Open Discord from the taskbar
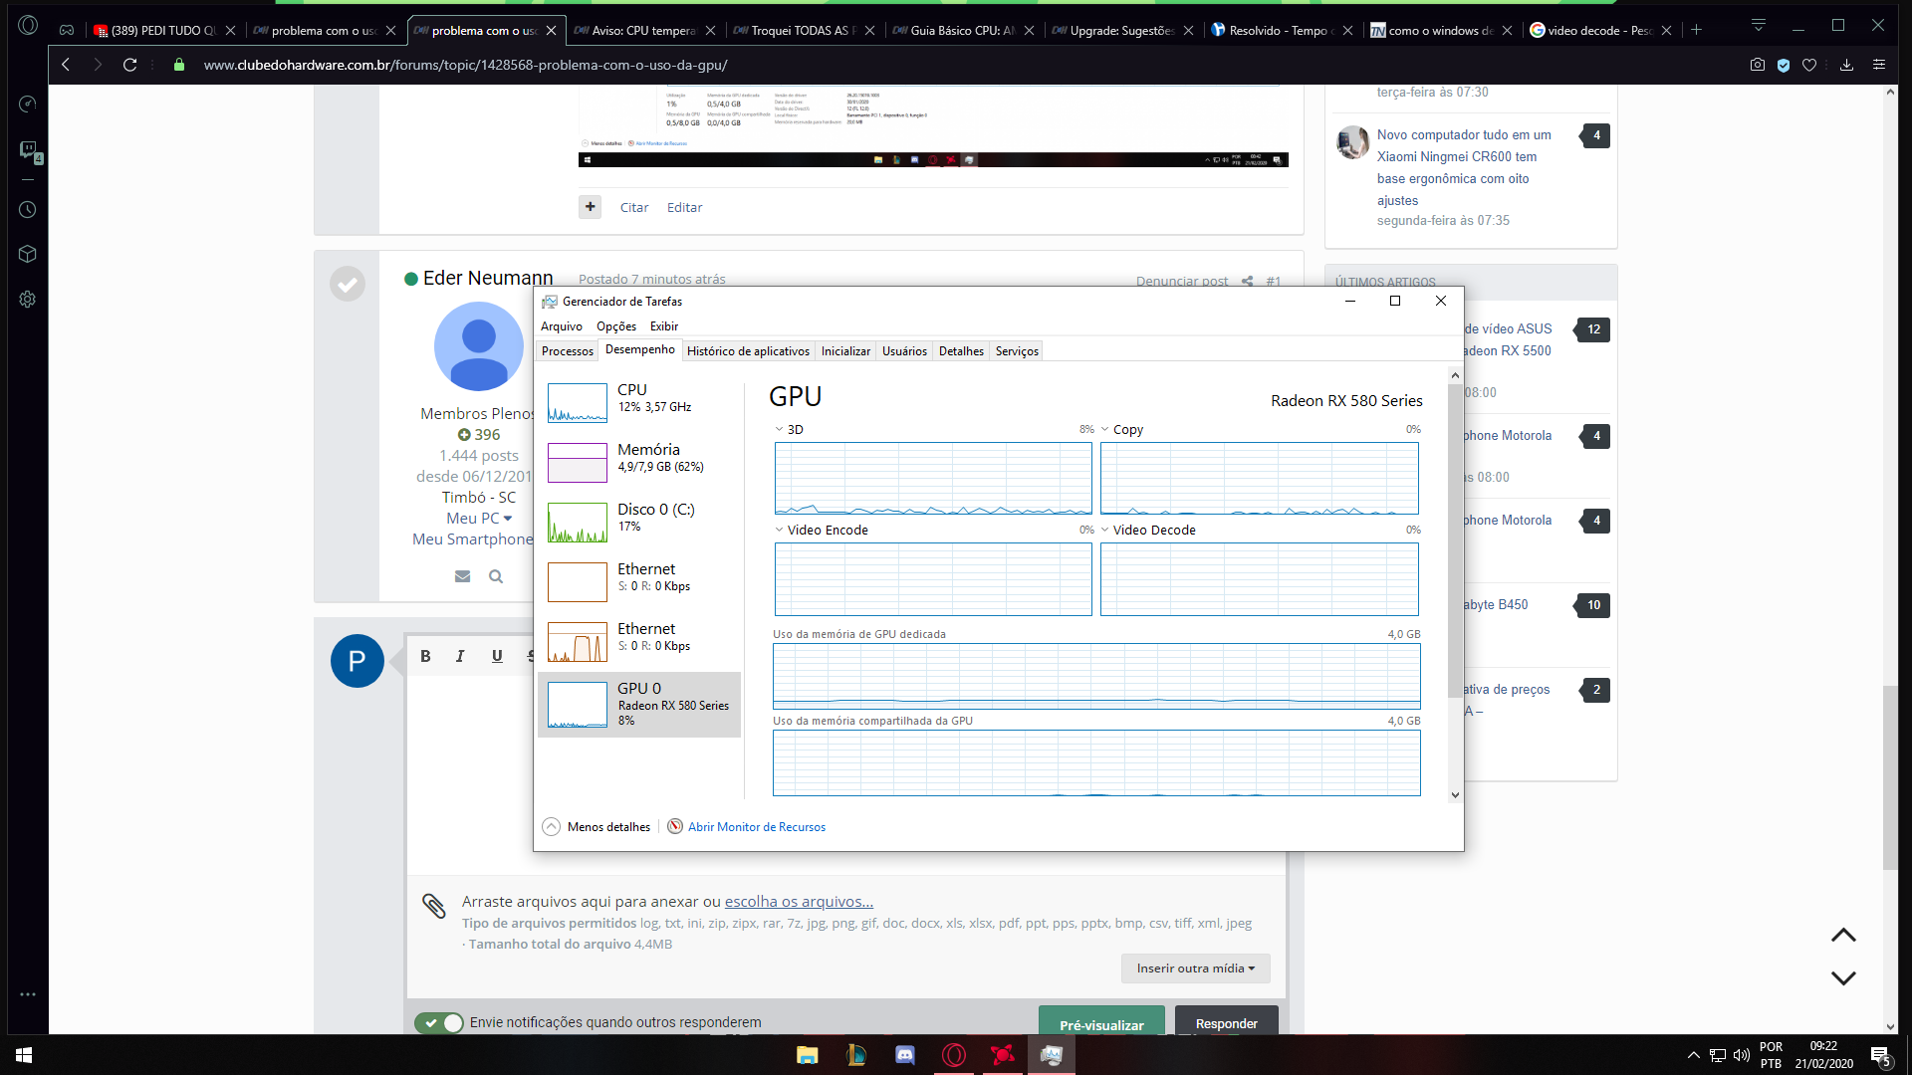Image resolution: width=1912 pixels, height=1075 pixels. (x=905, y=1055)
